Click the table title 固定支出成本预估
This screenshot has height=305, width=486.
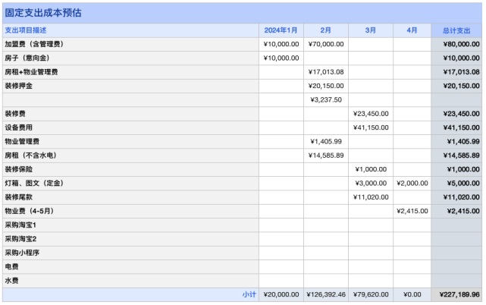click(x=44, y=13)
